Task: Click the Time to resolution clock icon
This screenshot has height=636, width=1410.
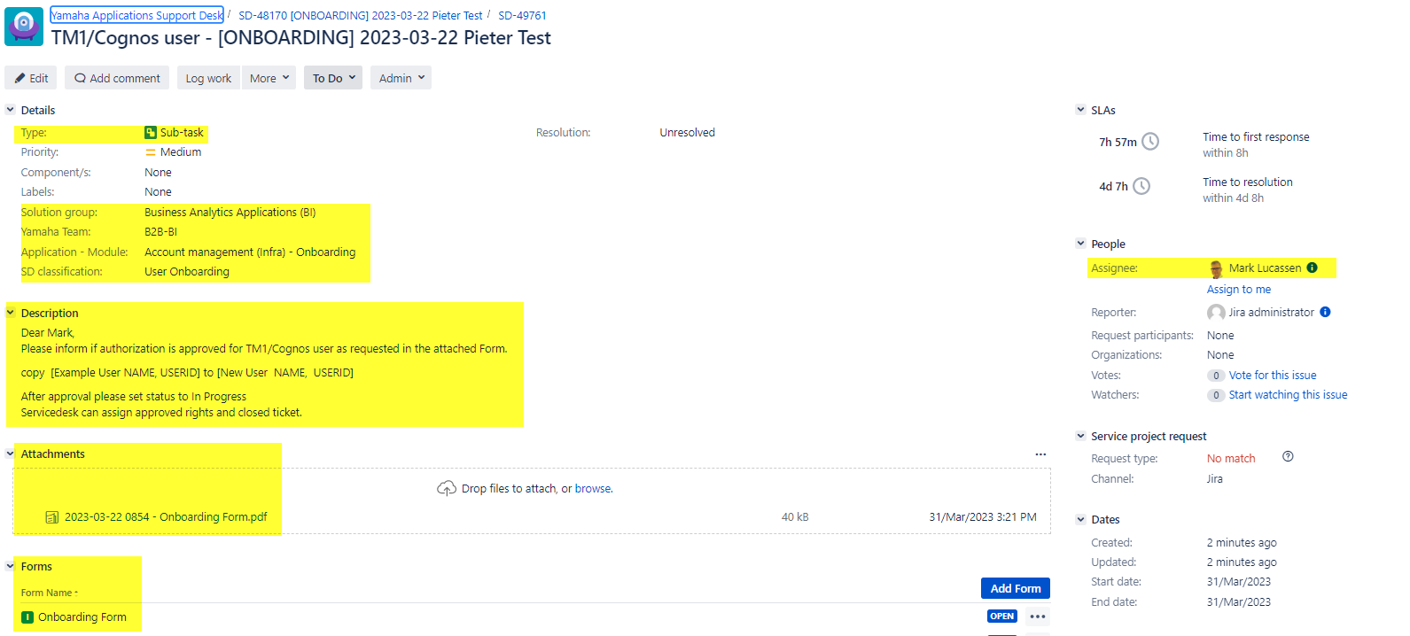Action: coord(1141,186)
